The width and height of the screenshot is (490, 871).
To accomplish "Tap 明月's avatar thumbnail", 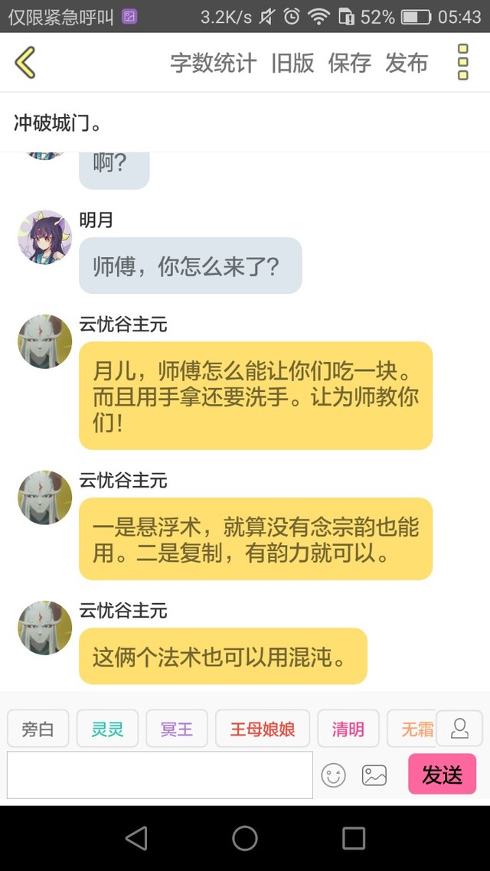I will click(44, 237).
